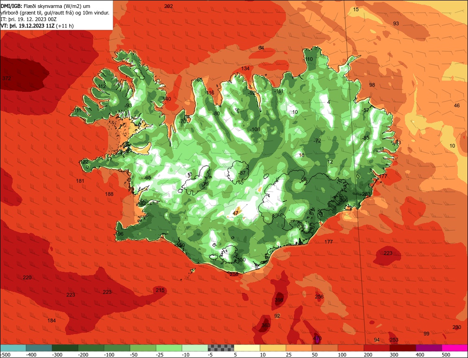
Task: Click the '500' legend scale label
Action: tap(446, 355)
